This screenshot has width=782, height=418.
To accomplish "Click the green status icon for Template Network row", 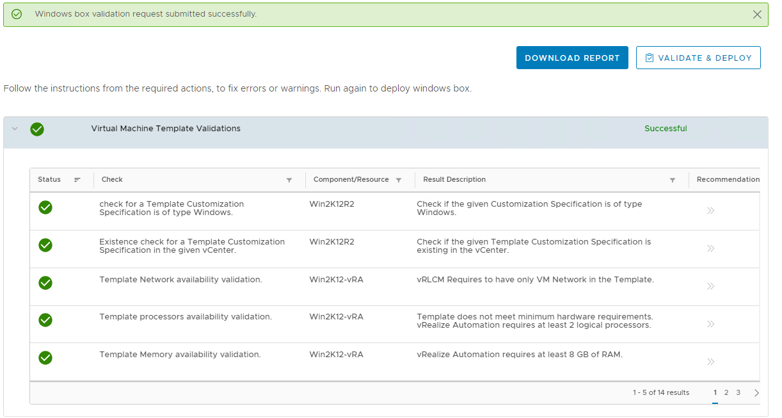I will tap(45, 283).
